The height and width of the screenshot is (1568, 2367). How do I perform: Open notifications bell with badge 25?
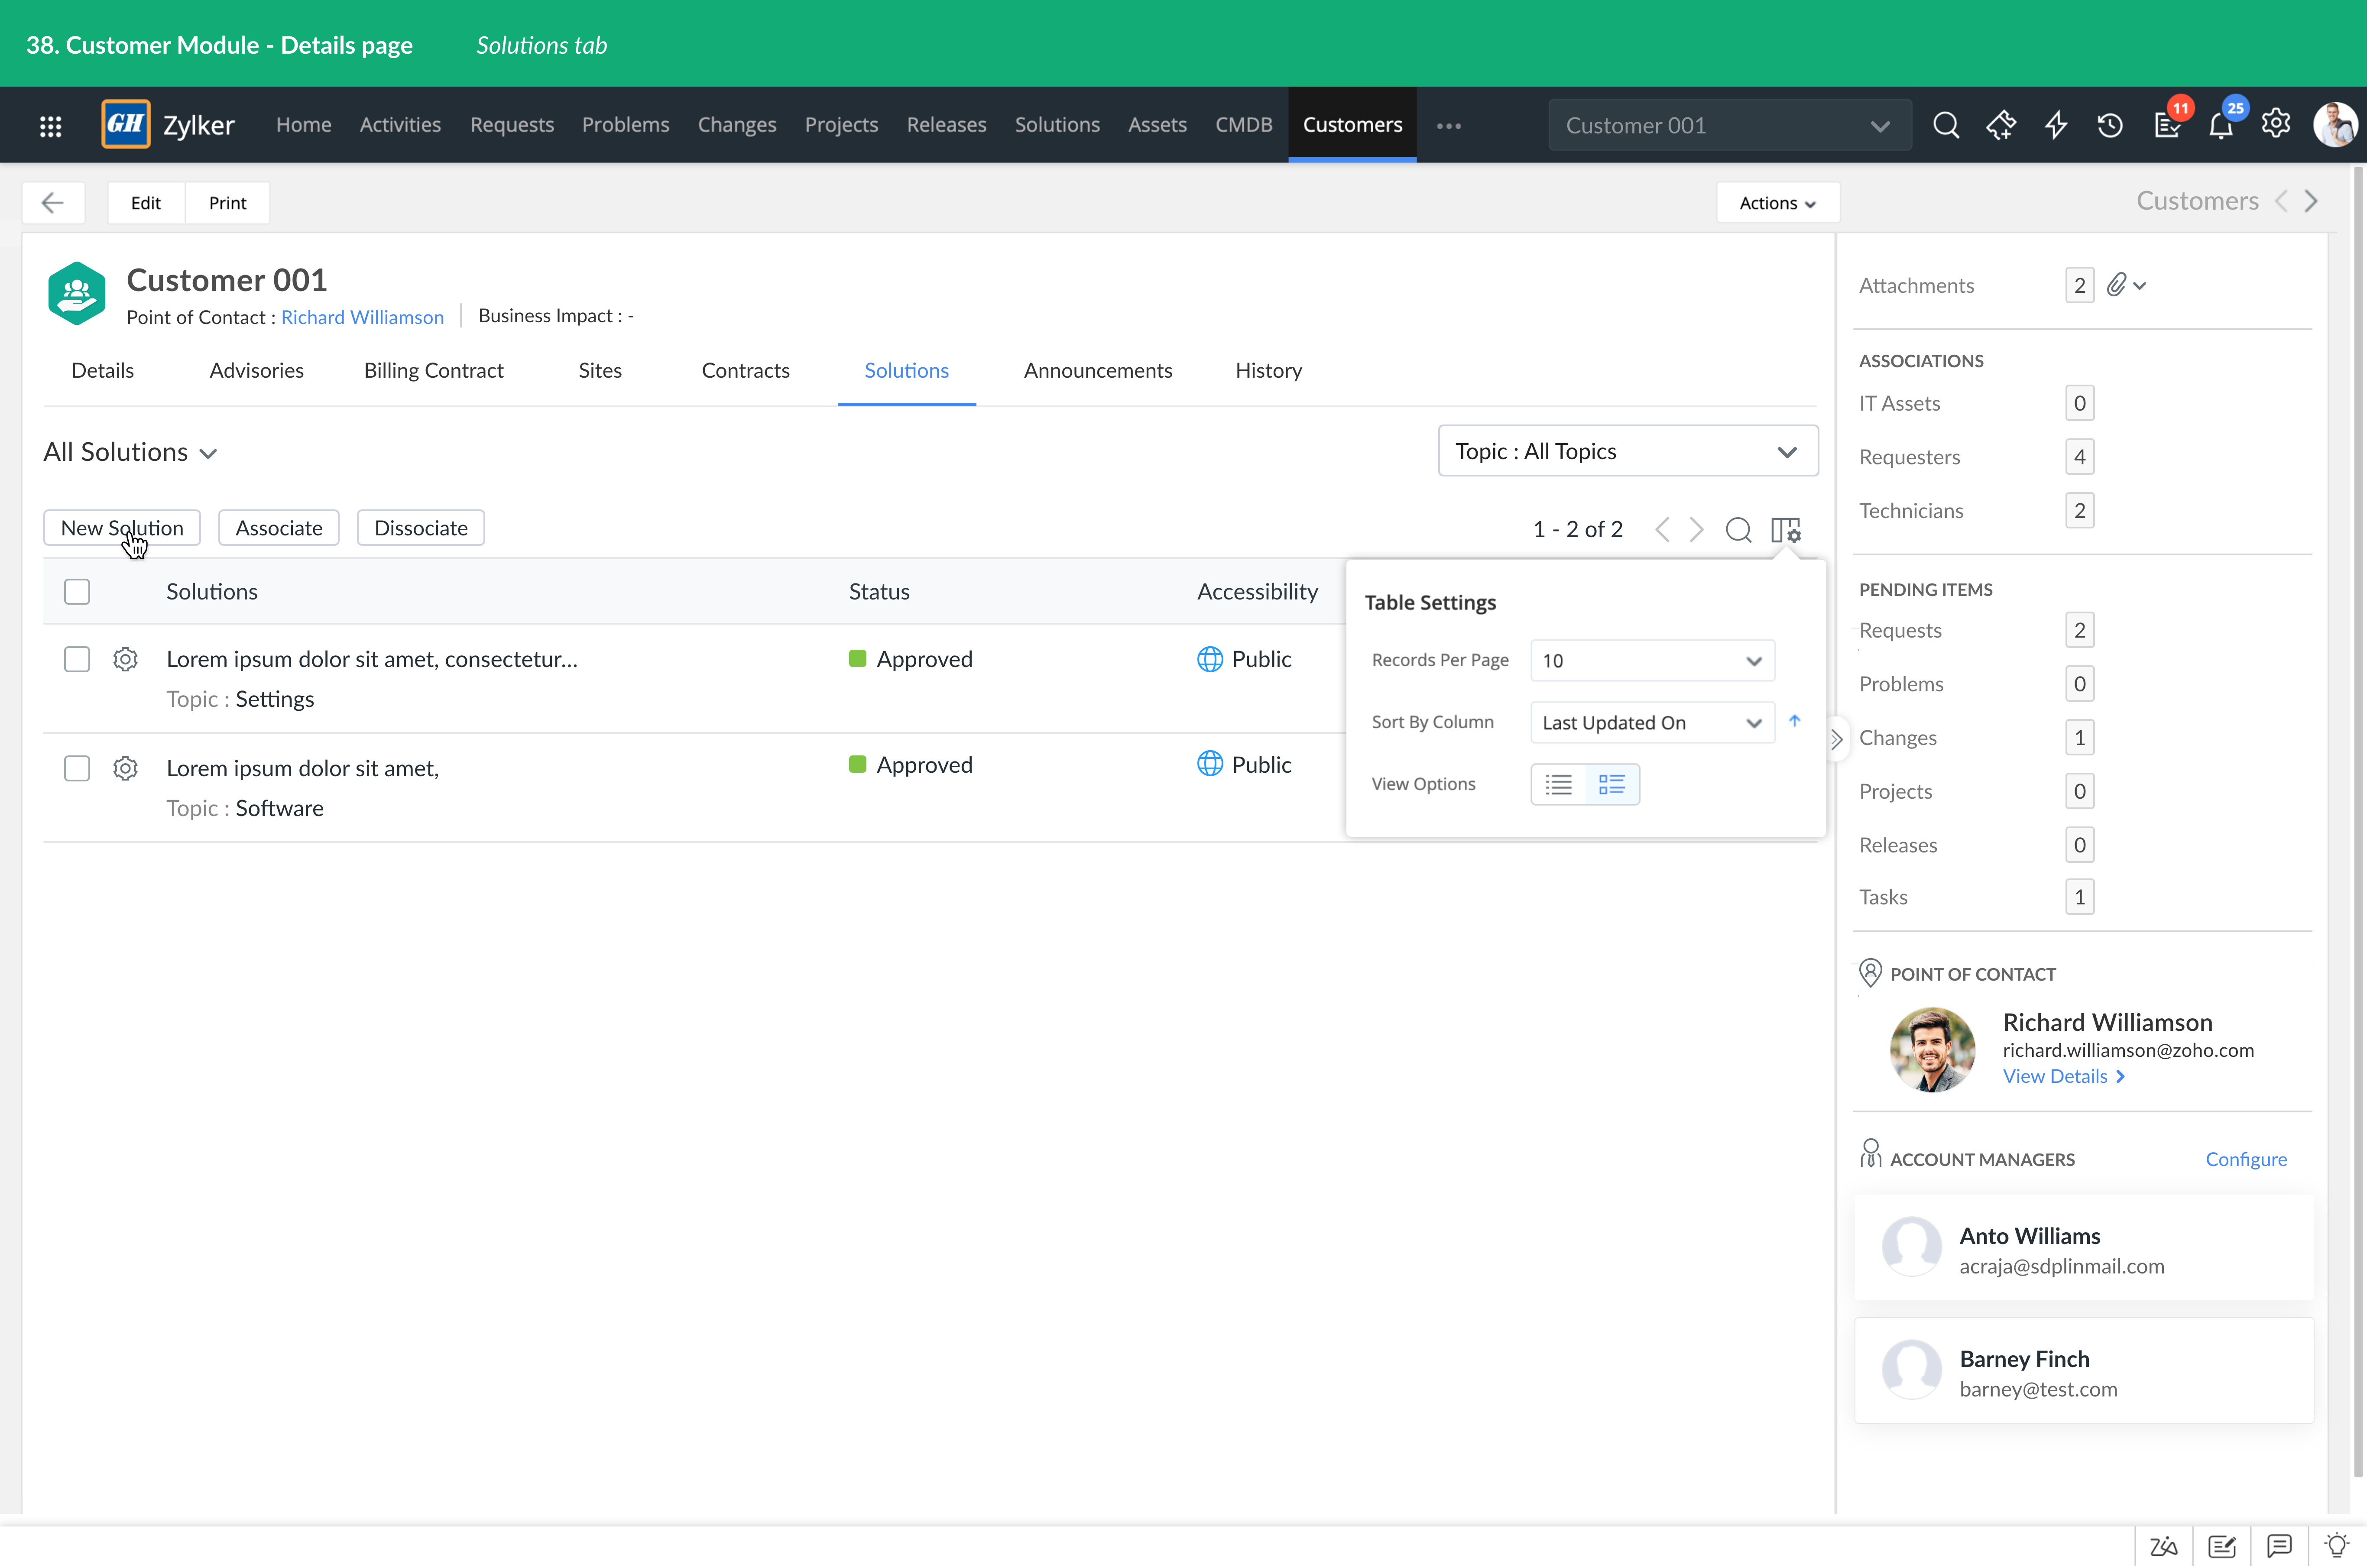point(2221,125)
